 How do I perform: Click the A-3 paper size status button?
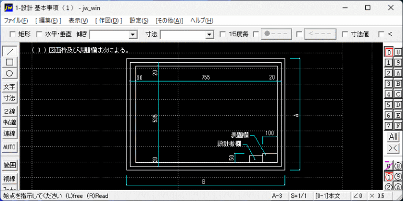point(279,196)
